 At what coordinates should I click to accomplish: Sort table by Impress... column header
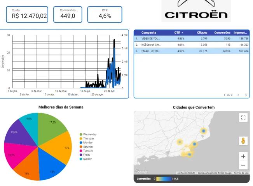tap(240, 33)
